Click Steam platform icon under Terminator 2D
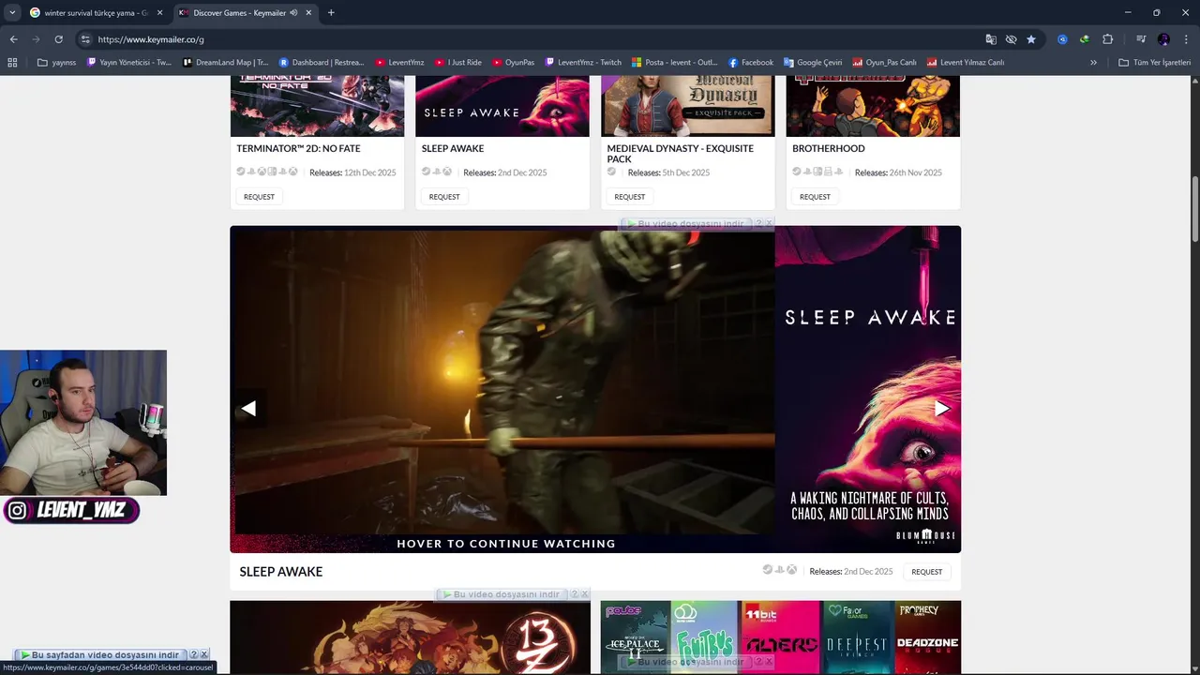Viewport: 1200px width, 675px height. 241,172
